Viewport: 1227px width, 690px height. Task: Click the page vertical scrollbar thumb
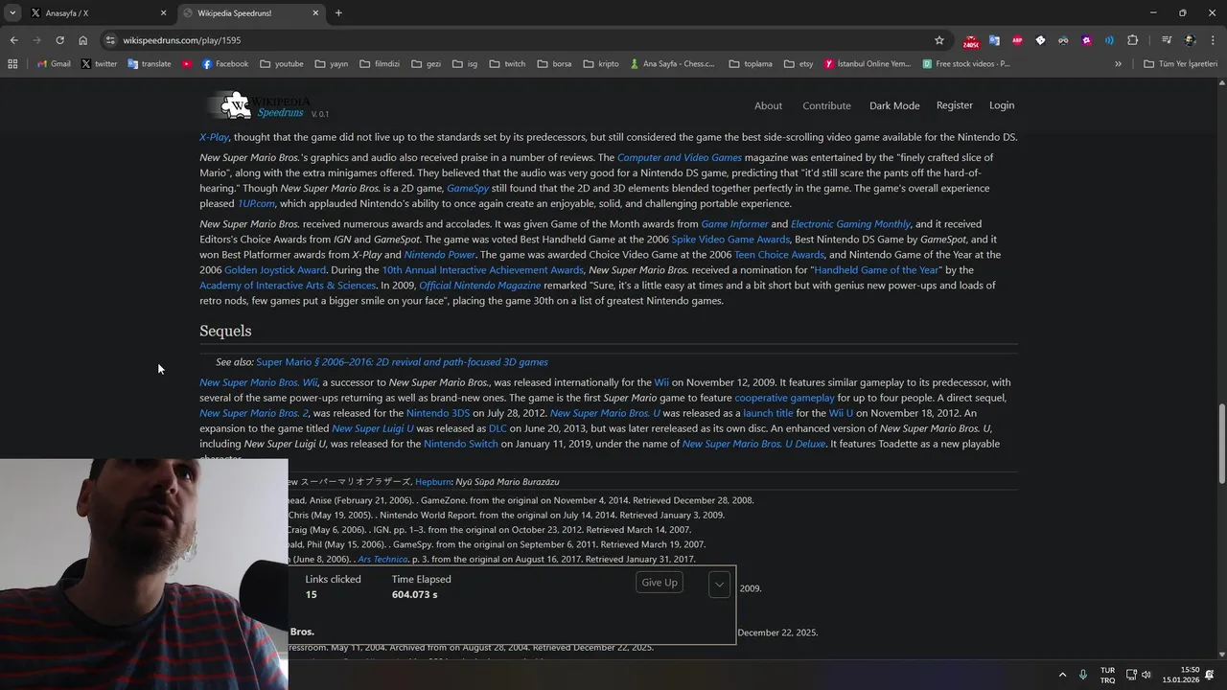(x=1221, y=444)
